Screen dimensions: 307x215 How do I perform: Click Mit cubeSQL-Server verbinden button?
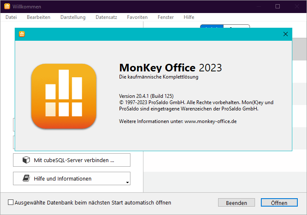pos(72,160)
